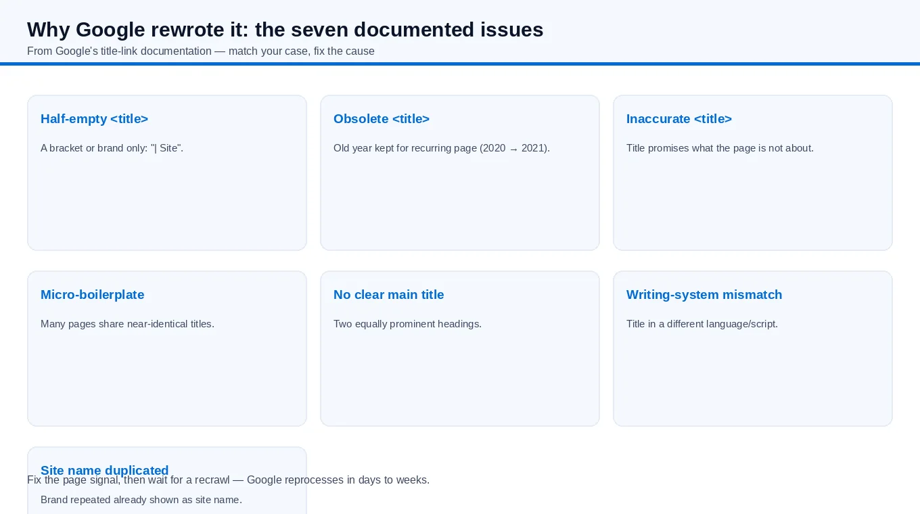
Task: Click the "Inaccurate <title>" card heading
Action: coord(679,119)
